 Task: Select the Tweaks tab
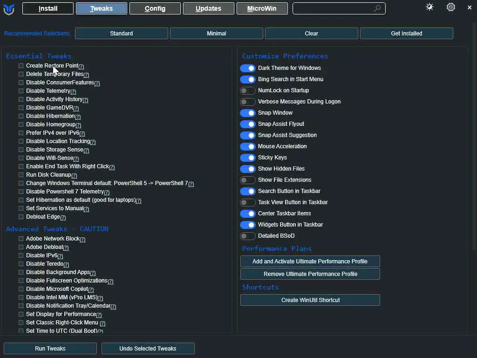101,8
